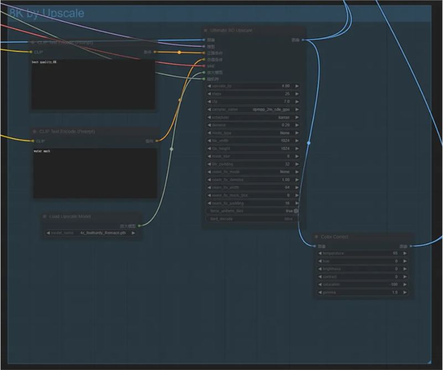Viewport: 443px width, 370px height.
Task: Open the model_name dropdown in Load Upscale Model
Action: tap(91, 233)
